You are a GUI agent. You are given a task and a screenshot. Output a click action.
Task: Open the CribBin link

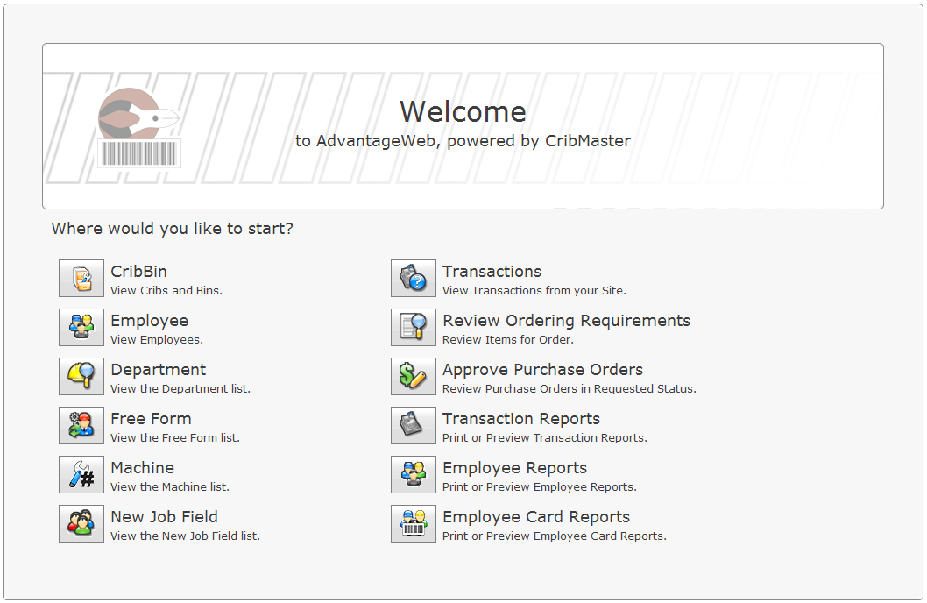(x=139, y=272)
